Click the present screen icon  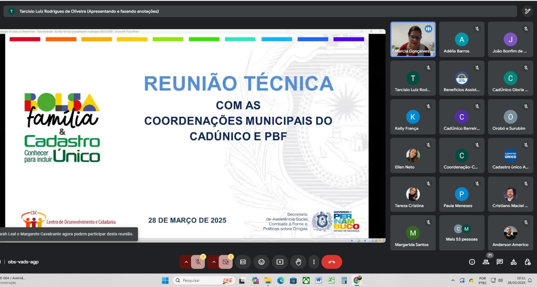(280, 262)
